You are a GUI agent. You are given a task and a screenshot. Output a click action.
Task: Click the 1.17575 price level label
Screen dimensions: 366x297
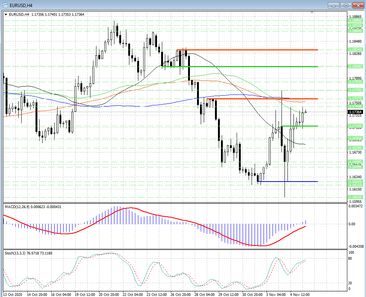click(x=355, y=99)
